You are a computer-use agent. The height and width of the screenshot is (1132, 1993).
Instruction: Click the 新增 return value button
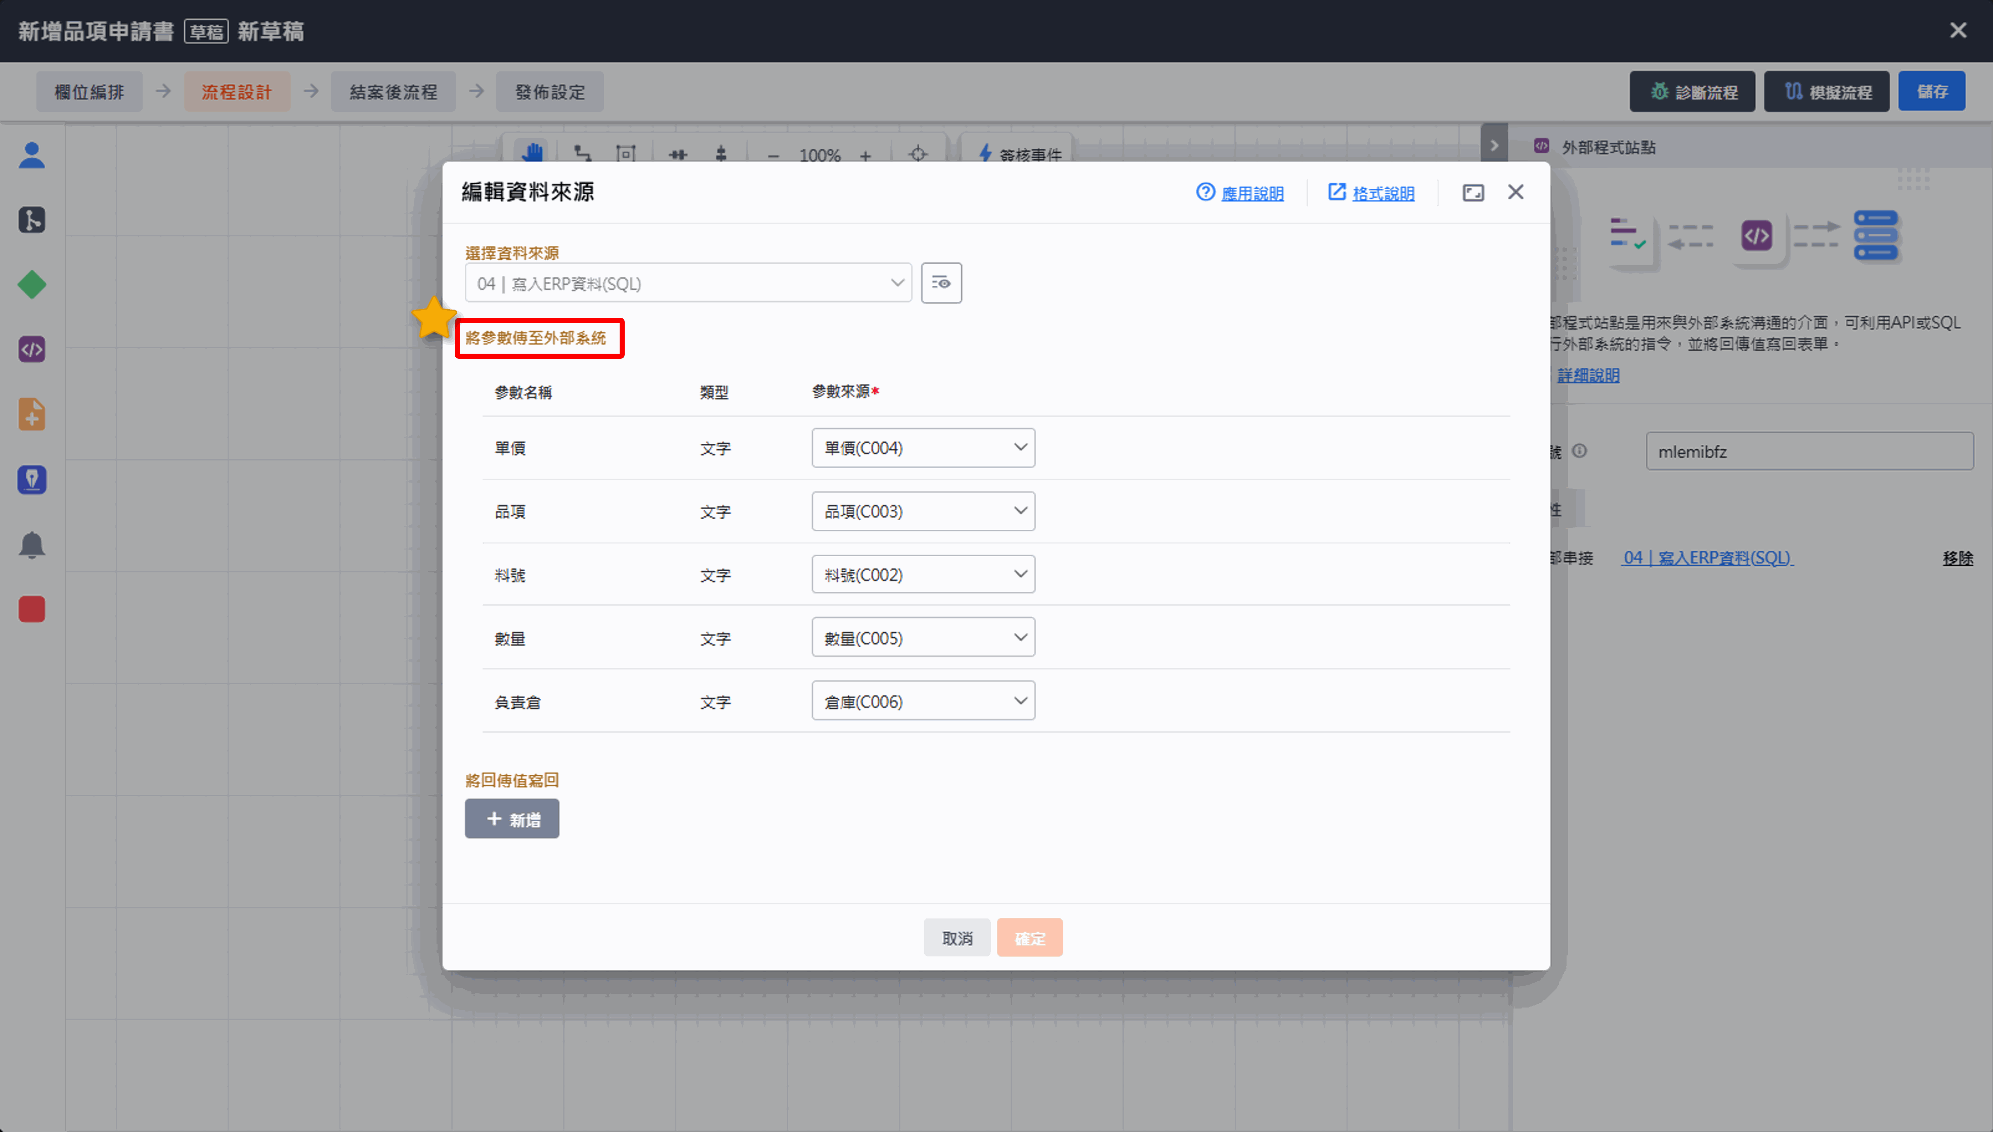[511, 819]
